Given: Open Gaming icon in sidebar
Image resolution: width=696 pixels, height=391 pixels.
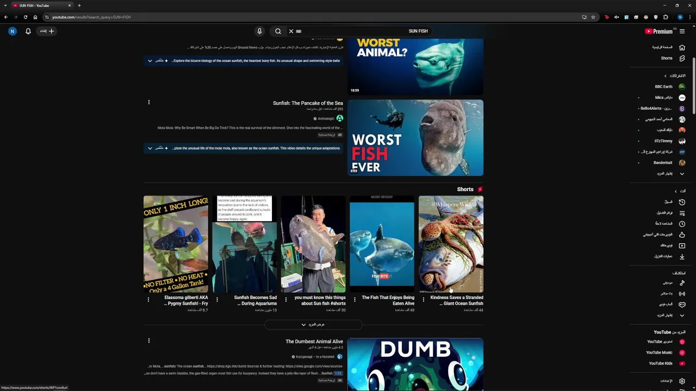Looking at the screenshot, I should (x=682, y=305).
